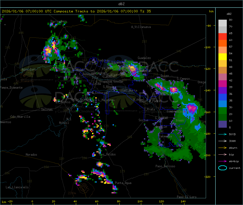The height and width of the screenshot is (205, 243).
Task: Select the El_Desvio place label
Action: click(x=63, y=102)
